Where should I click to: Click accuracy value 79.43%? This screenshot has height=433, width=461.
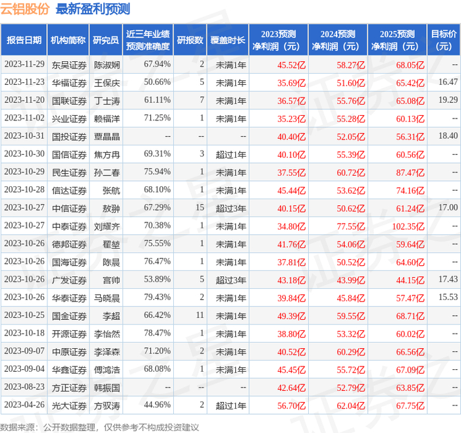pyautogui.click(x=157, y=297)
